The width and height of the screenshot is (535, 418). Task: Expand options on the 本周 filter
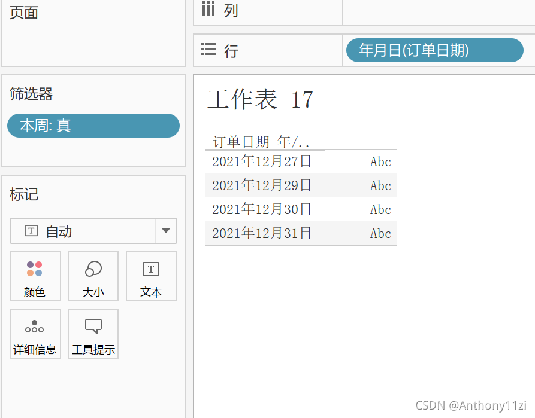coord(168,126)
